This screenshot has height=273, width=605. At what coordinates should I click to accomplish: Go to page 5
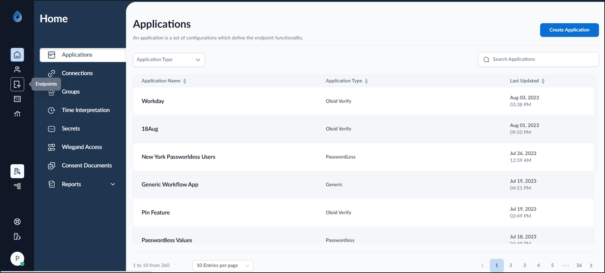pyautogui.click(x=552, y=265)
